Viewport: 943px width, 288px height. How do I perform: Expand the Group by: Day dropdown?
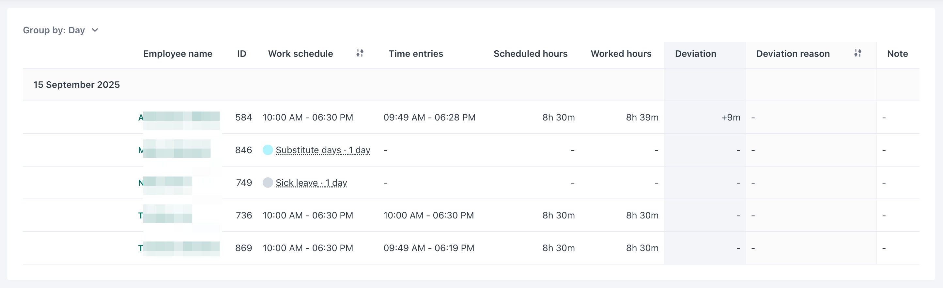pos(60,30)
